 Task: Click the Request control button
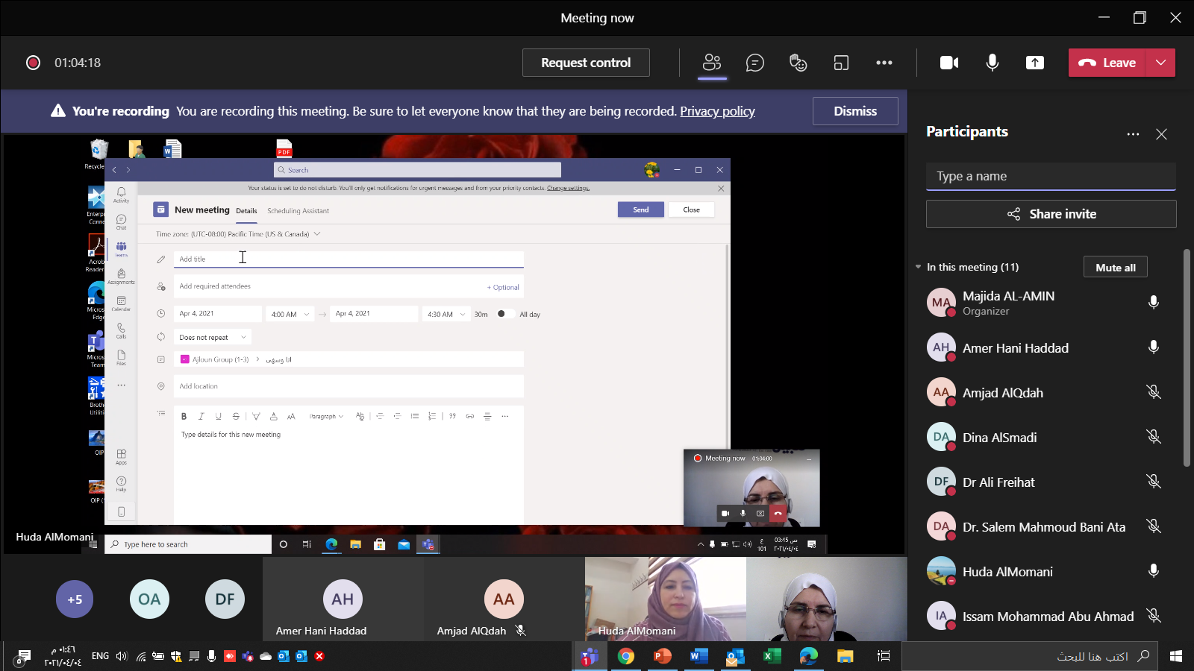[586, 63]
